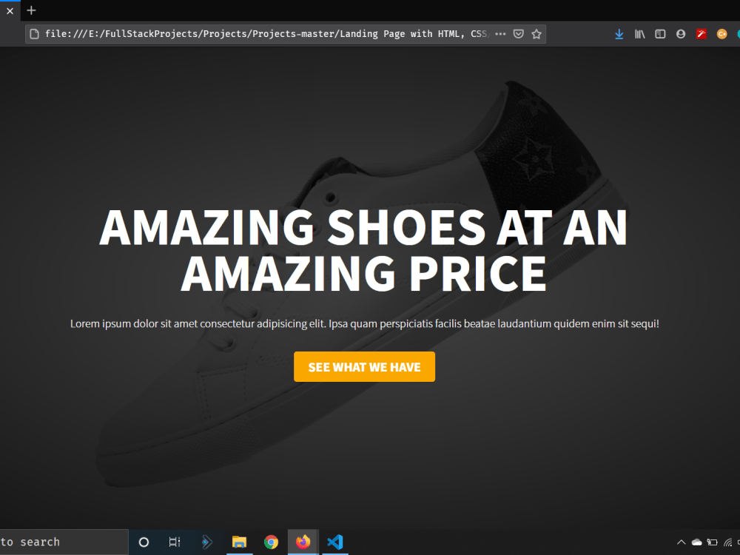Open a new tab with plus icon

(31, 10)
